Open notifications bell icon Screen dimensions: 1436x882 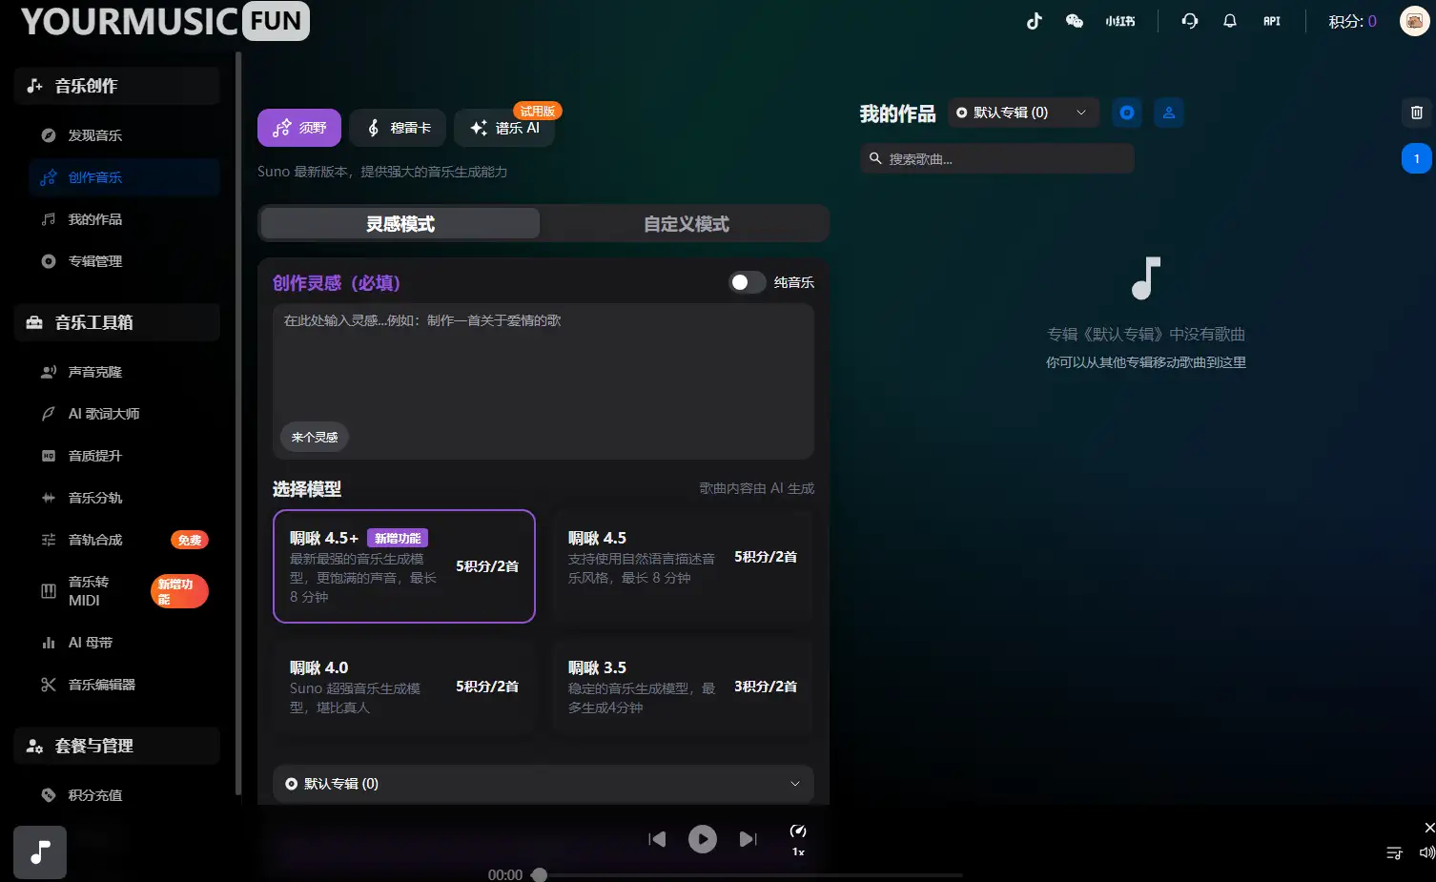click(x=1230, y=20)
